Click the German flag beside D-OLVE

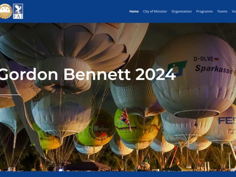tap(216, 60)
